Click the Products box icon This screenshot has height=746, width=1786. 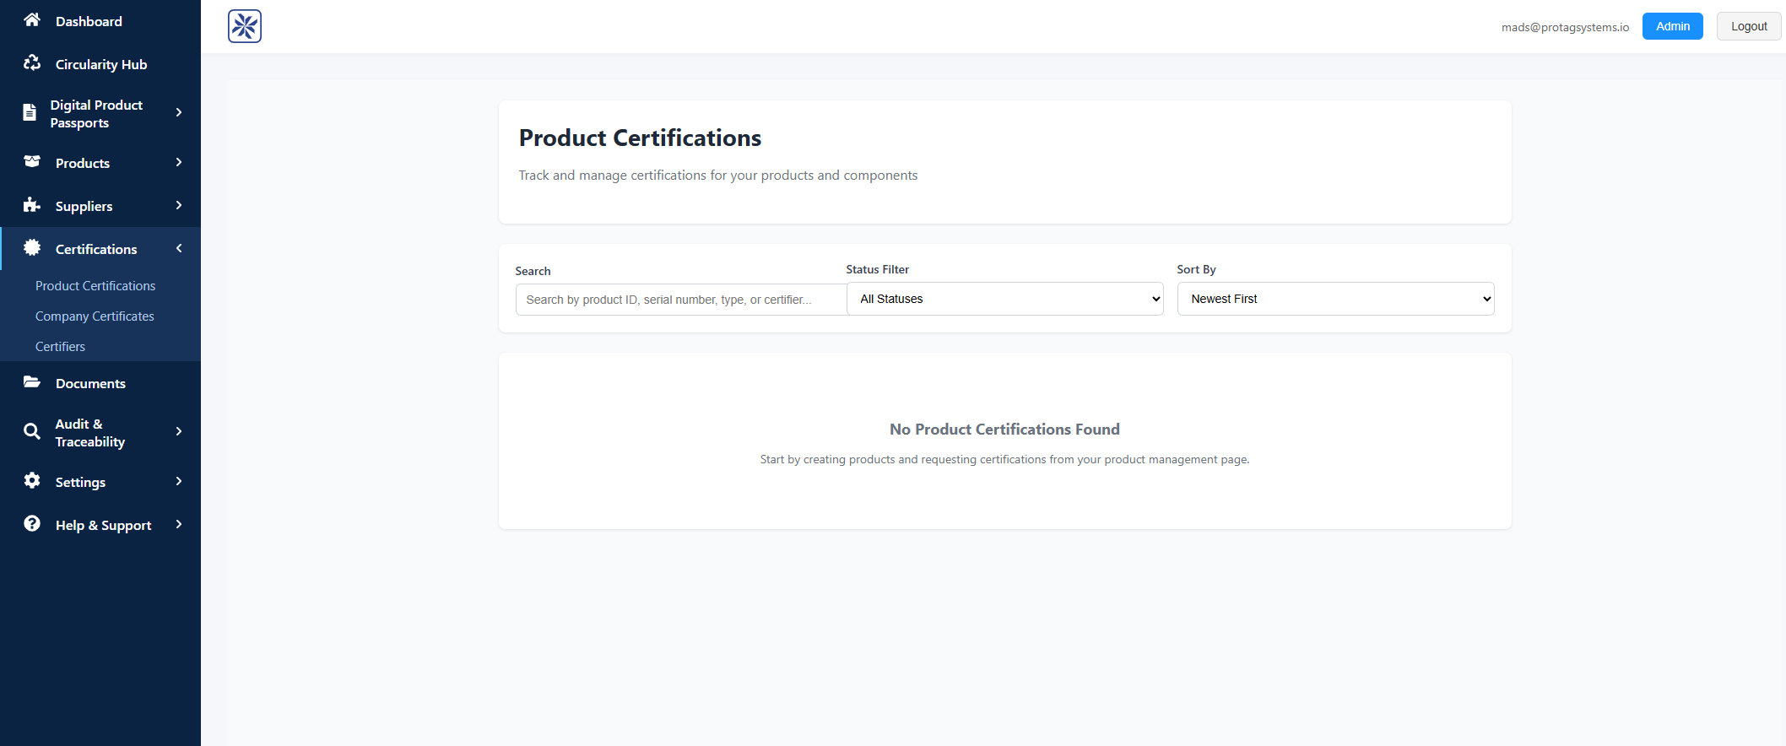[32, 162]
